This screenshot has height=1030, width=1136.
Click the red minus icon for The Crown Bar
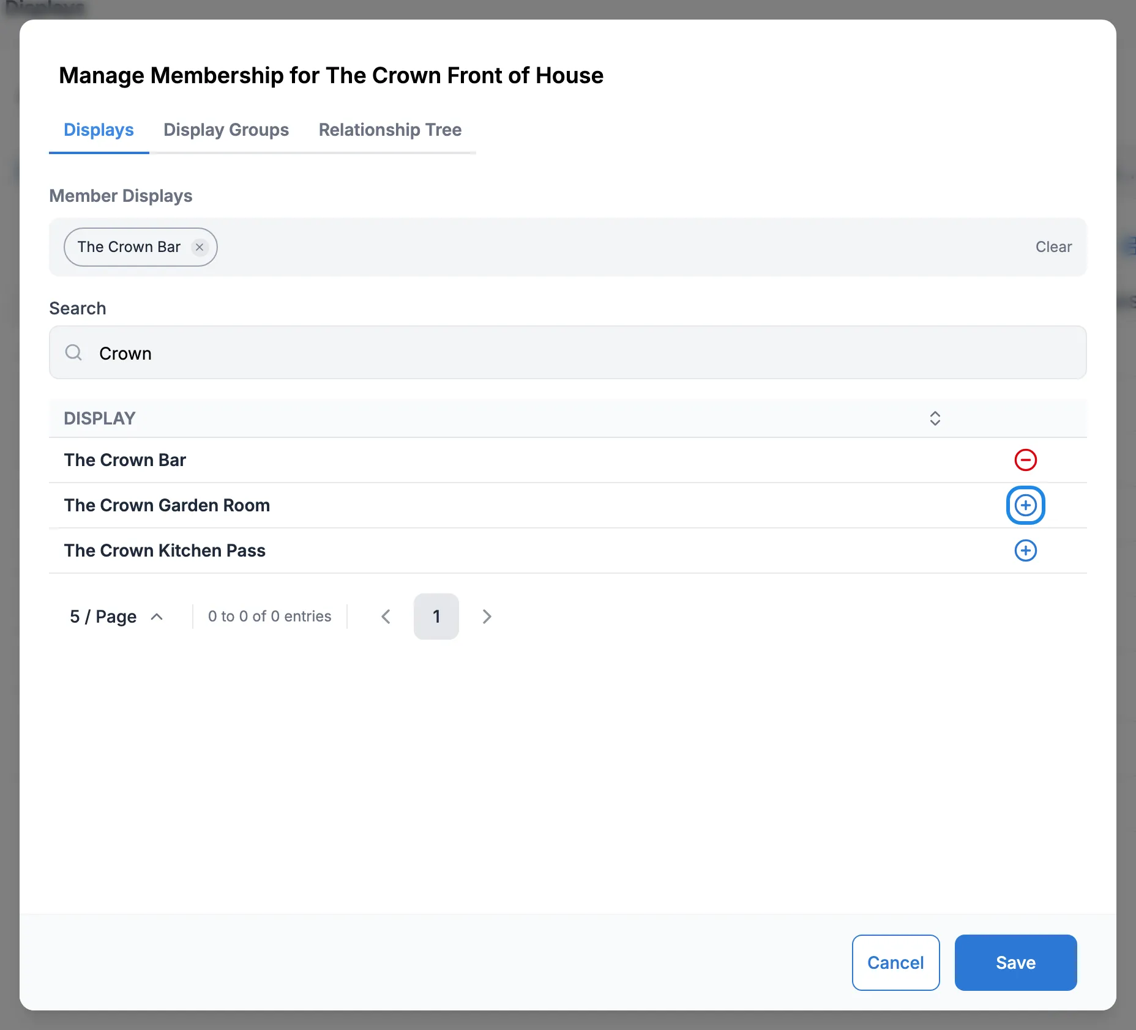click(1026, 460)
